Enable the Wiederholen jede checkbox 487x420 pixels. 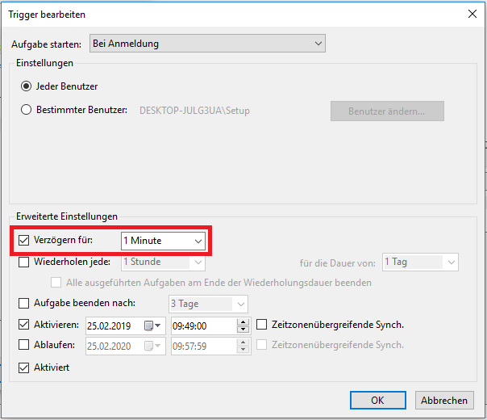[x=23, y=262]
